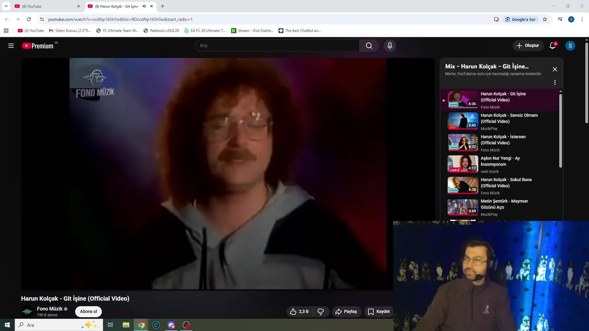Bookmark this page with the star

pos(545,19)
